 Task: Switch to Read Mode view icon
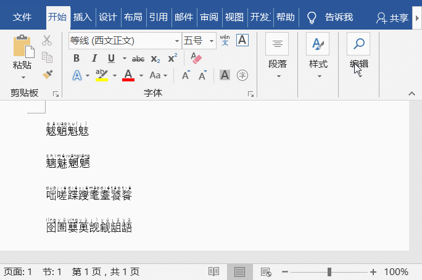(x=214, y=272)
